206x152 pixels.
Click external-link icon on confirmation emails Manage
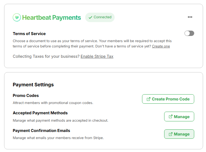click(170, 134)
